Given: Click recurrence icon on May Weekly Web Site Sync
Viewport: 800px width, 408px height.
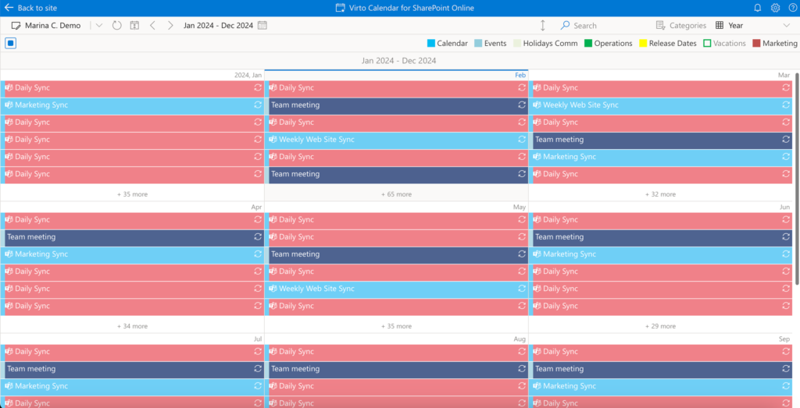Looking at the screenshot, I should tap(522, 289).
